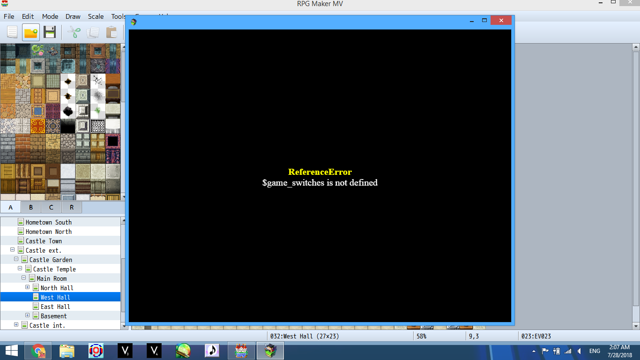Minimize the playtest game window

coord(472,21)
